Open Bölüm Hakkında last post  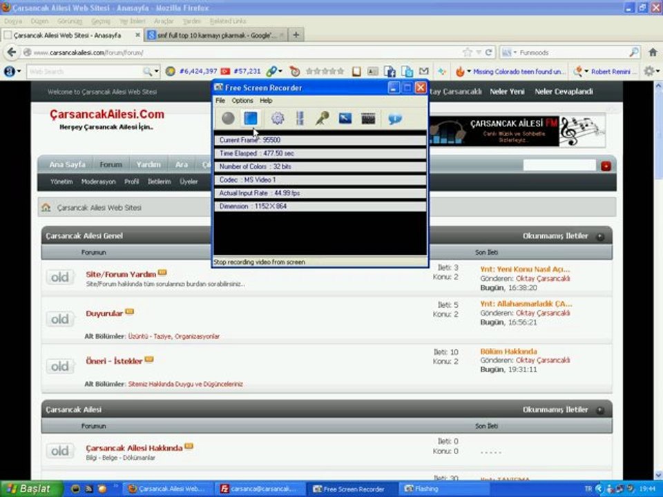[509, 351]
